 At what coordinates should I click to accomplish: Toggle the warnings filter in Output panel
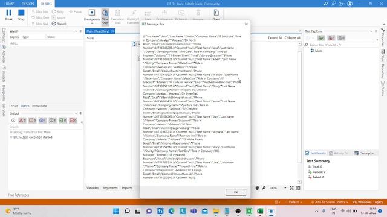(x=32, y=121)
